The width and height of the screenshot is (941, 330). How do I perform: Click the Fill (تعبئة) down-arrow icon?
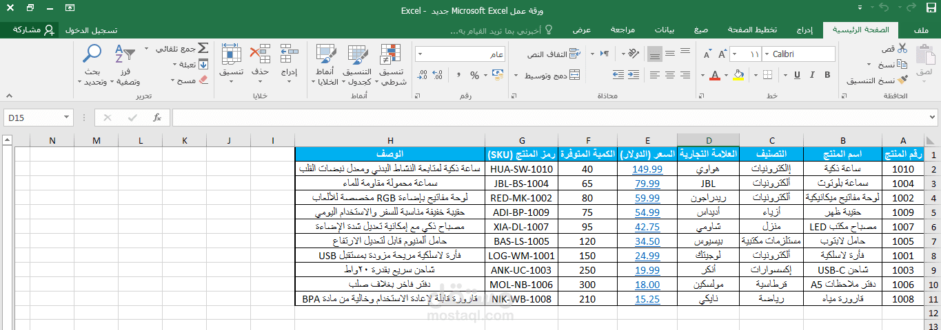203,64
